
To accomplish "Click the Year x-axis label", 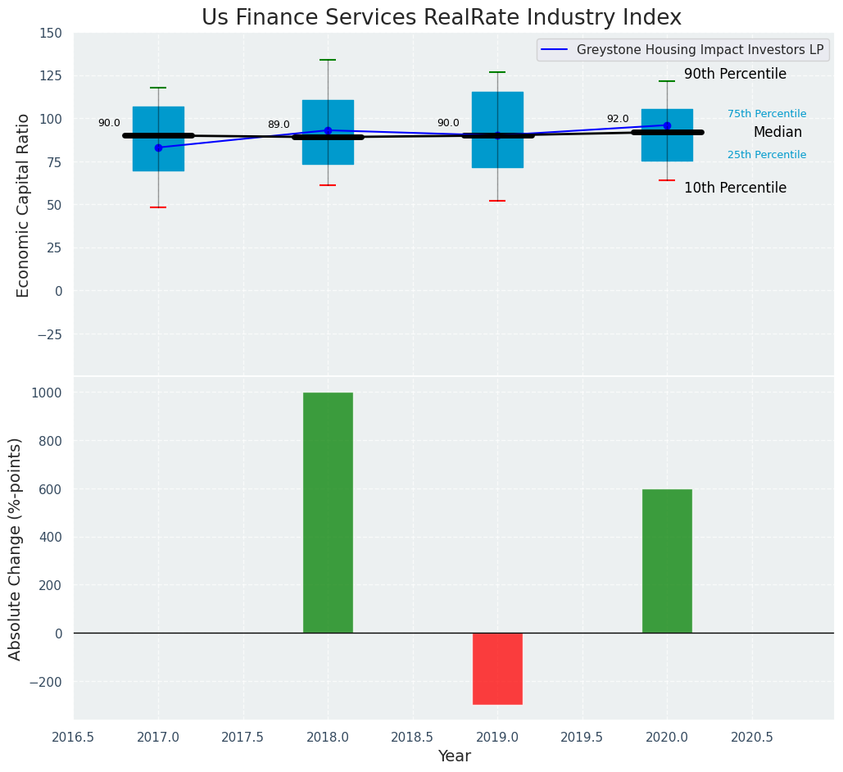I will pos(454,756).
